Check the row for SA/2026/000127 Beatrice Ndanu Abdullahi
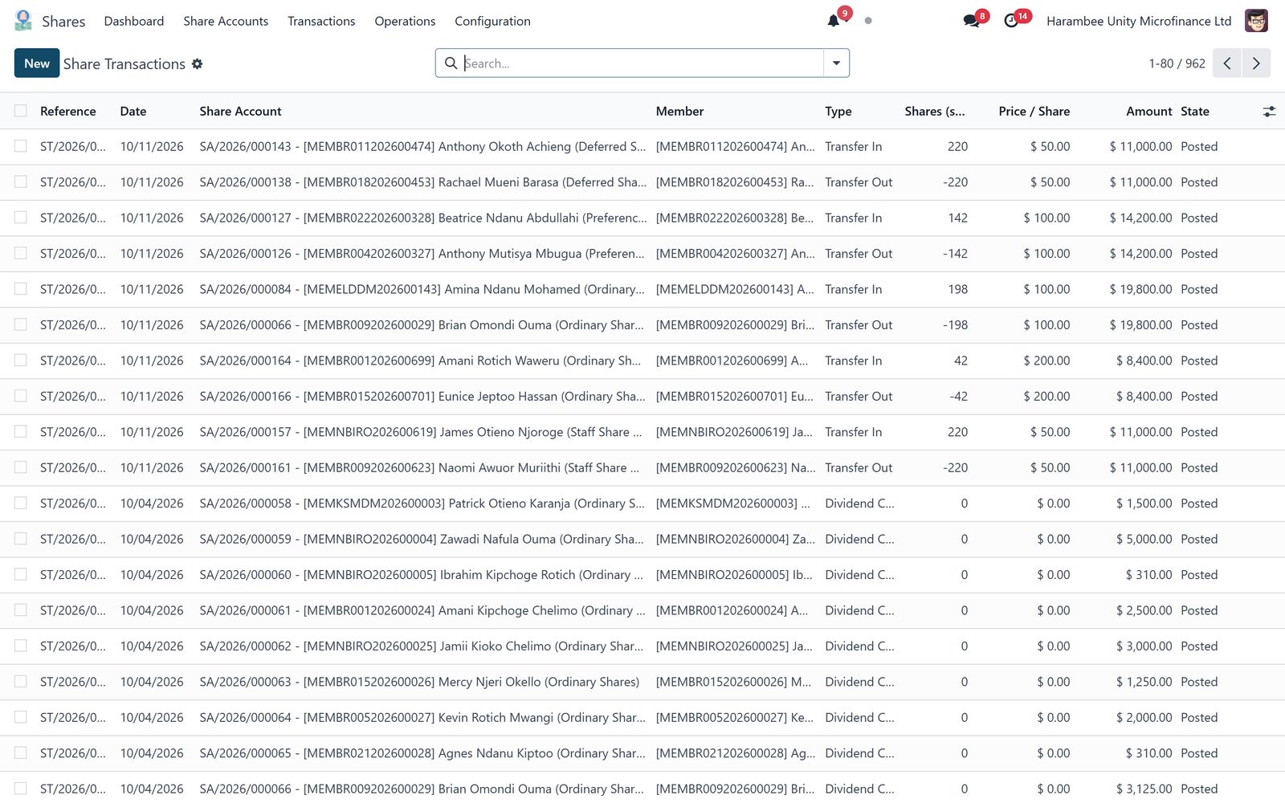 [x=21, y=218]
